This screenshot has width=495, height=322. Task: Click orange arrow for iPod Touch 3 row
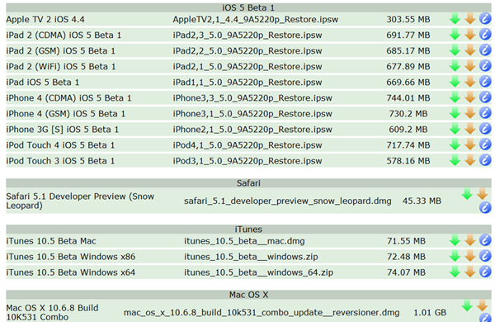click(x=470, y=160)
